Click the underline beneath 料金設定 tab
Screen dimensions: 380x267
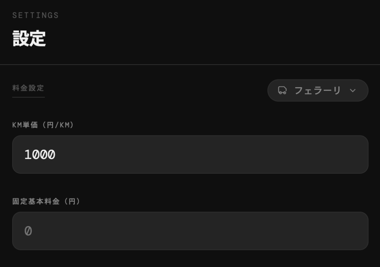pyautogui.click(x=28, y=97)
